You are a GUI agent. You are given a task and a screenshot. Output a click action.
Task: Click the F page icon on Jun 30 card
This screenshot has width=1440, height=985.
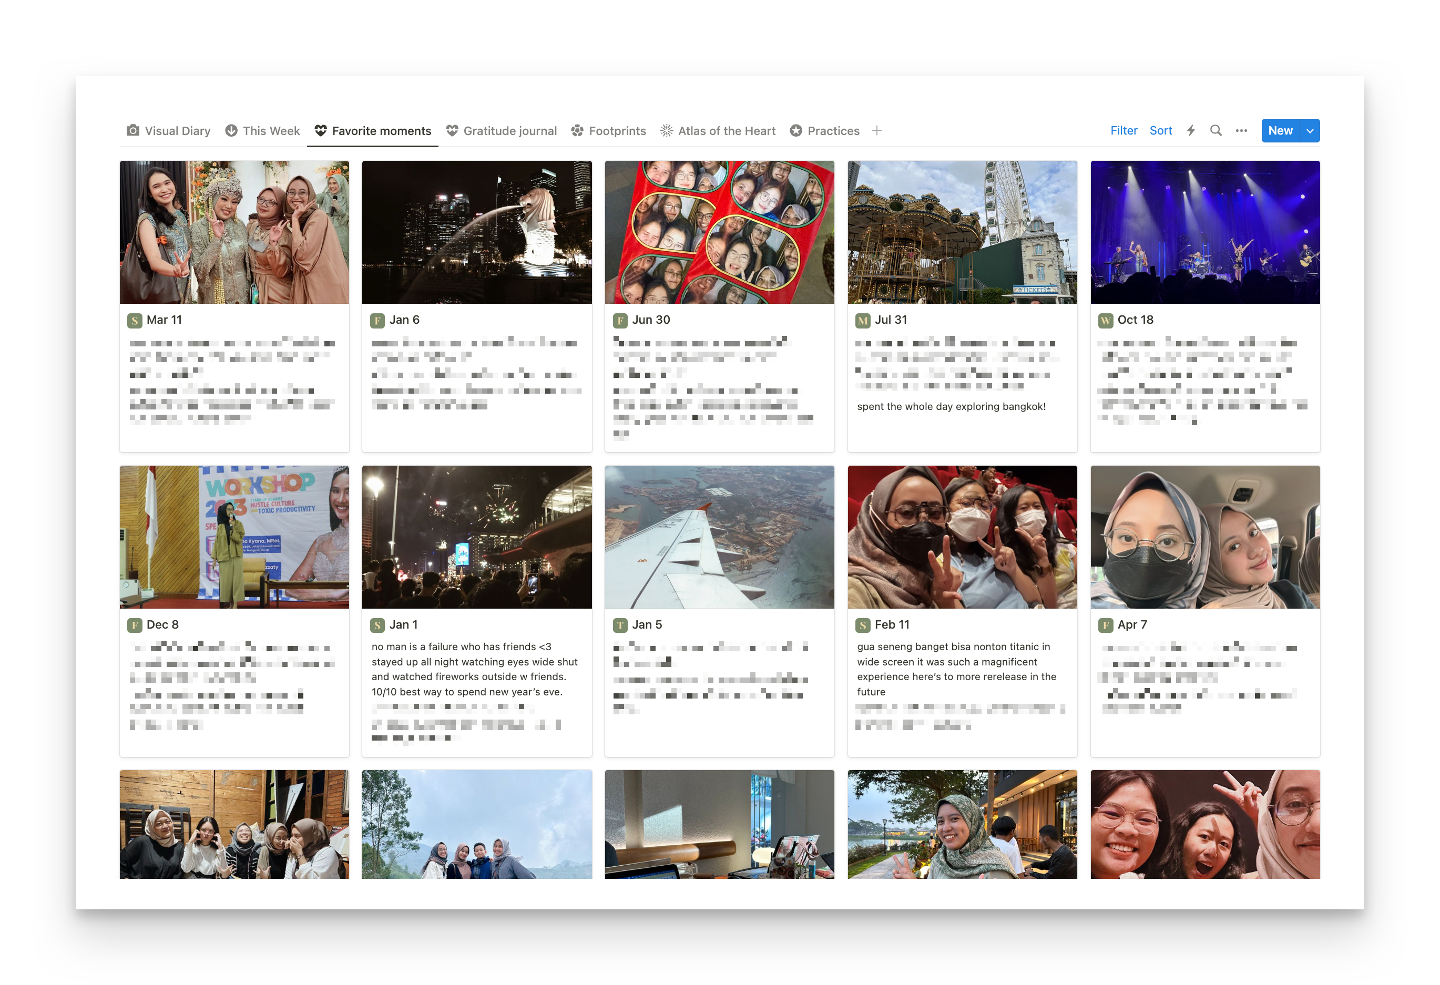(620, 320)
